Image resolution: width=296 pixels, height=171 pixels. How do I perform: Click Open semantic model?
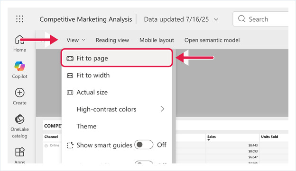tap(212, 40)
